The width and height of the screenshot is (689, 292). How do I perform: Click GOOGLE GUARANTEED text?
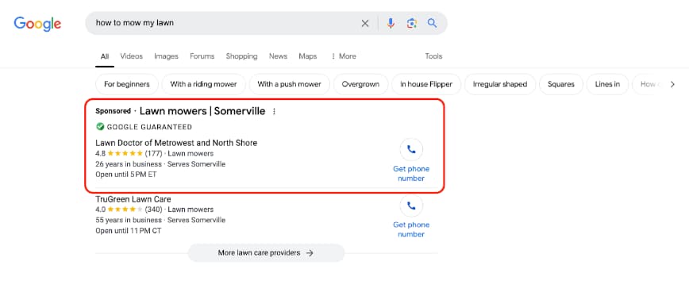click(149, 127)
